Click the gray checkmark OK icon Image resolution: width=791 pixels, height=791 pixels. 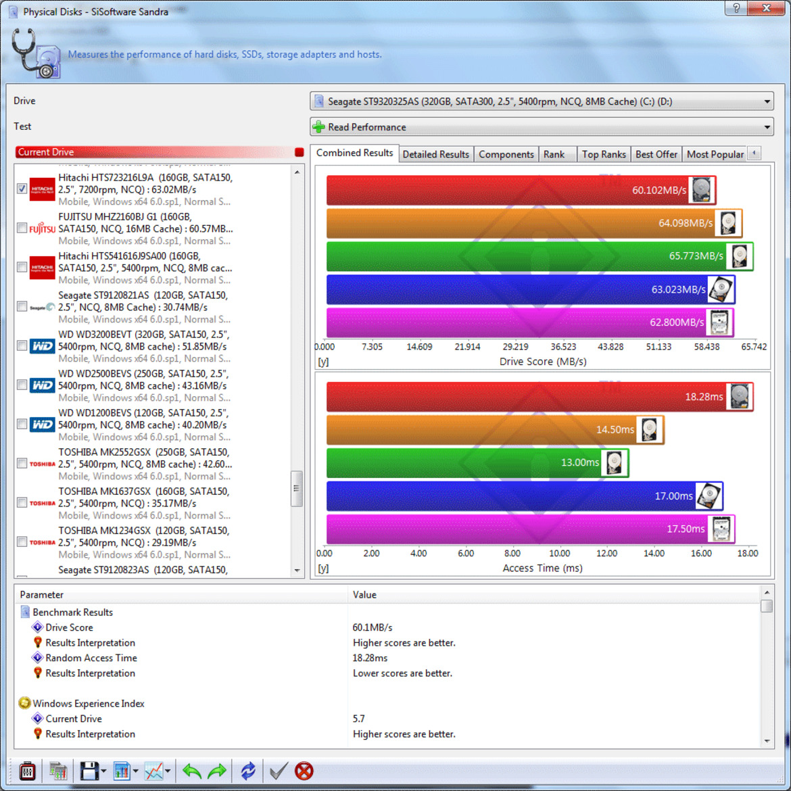279,771
